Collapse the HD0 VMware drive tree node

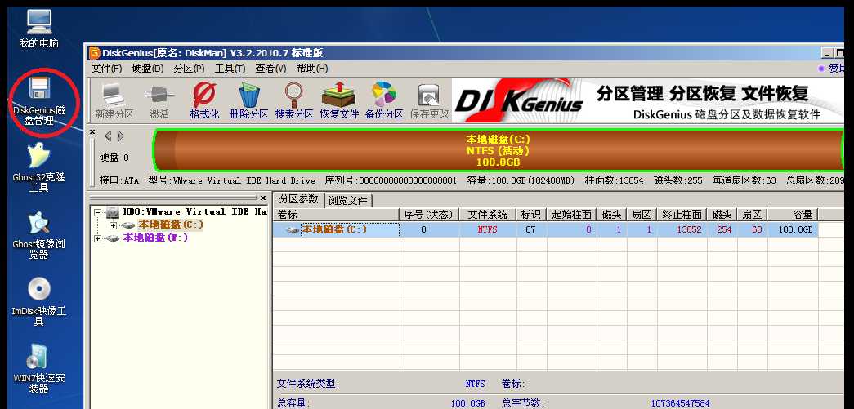tap(97, 212)
